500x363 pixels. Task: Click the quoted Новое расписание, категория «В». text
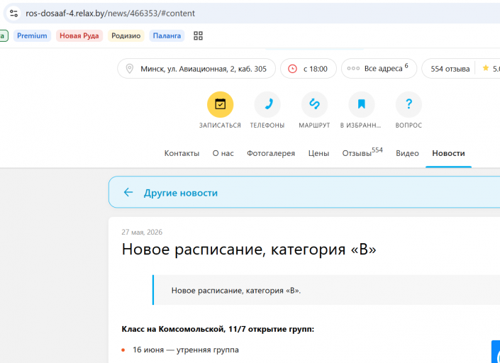(236, 291)
